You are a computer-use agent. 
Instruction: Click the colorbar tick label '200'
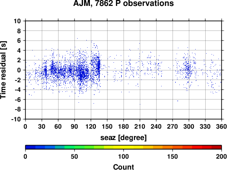[x=222, y=156]
